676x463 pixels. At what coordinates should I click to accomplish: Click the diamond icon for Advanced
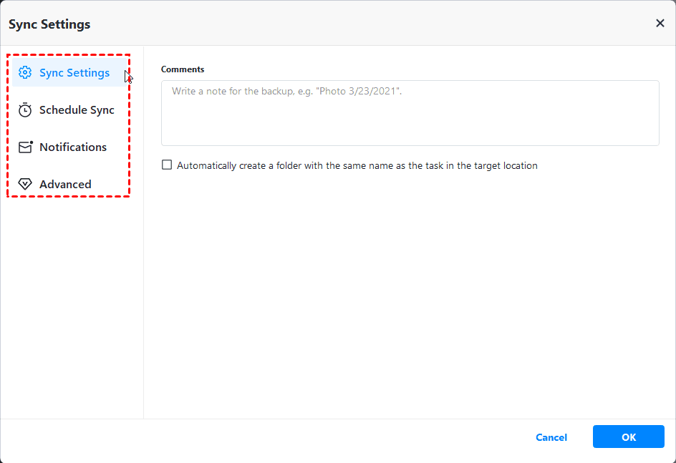pos(25,185)
